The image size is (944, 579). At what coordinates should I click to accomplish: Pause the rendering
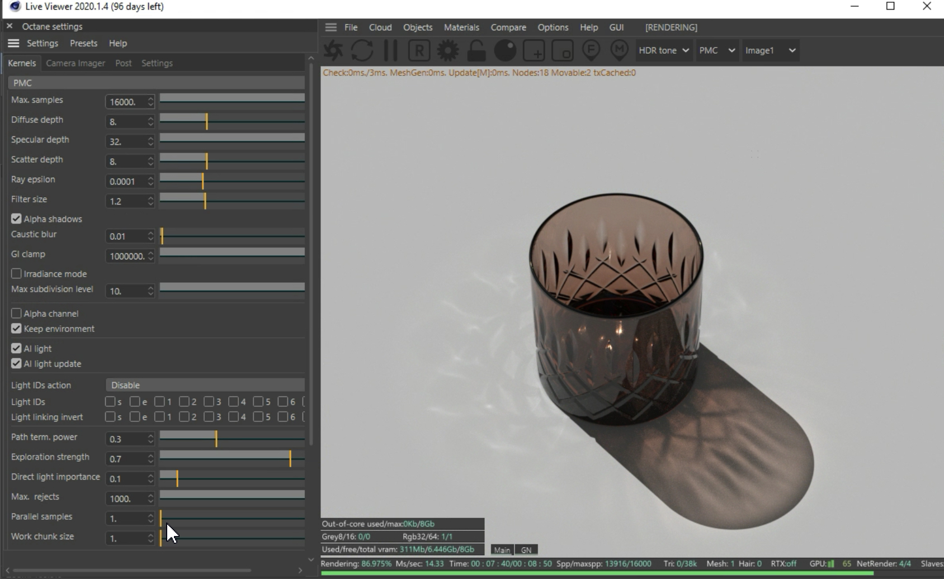click(390, 50)
